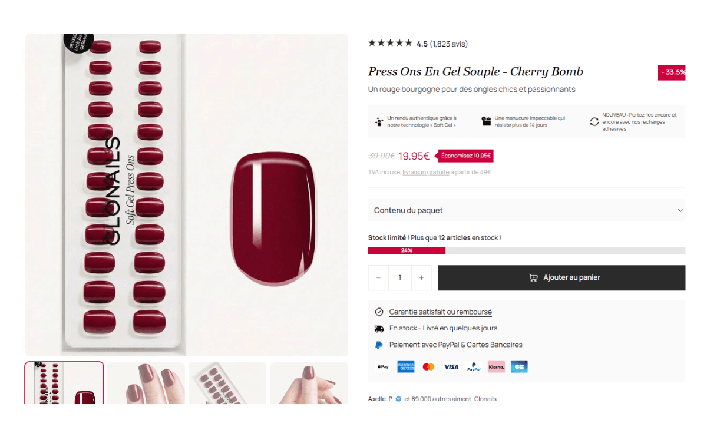Click the American Express card icon
This screenshot has height=430, width=707.
tap(405, 367)
